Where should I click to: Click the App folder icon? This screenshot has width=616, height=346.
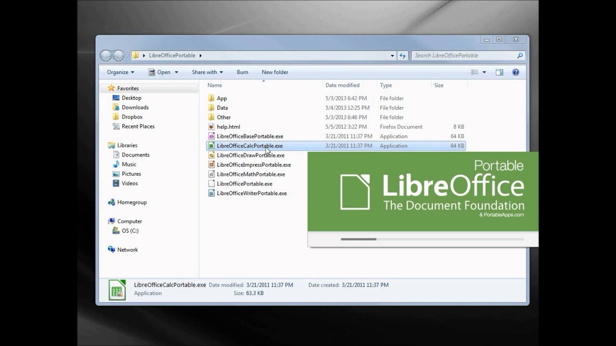point(211,98)
